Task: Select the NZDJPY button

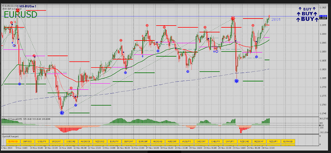Action: (x=273, y=141)
